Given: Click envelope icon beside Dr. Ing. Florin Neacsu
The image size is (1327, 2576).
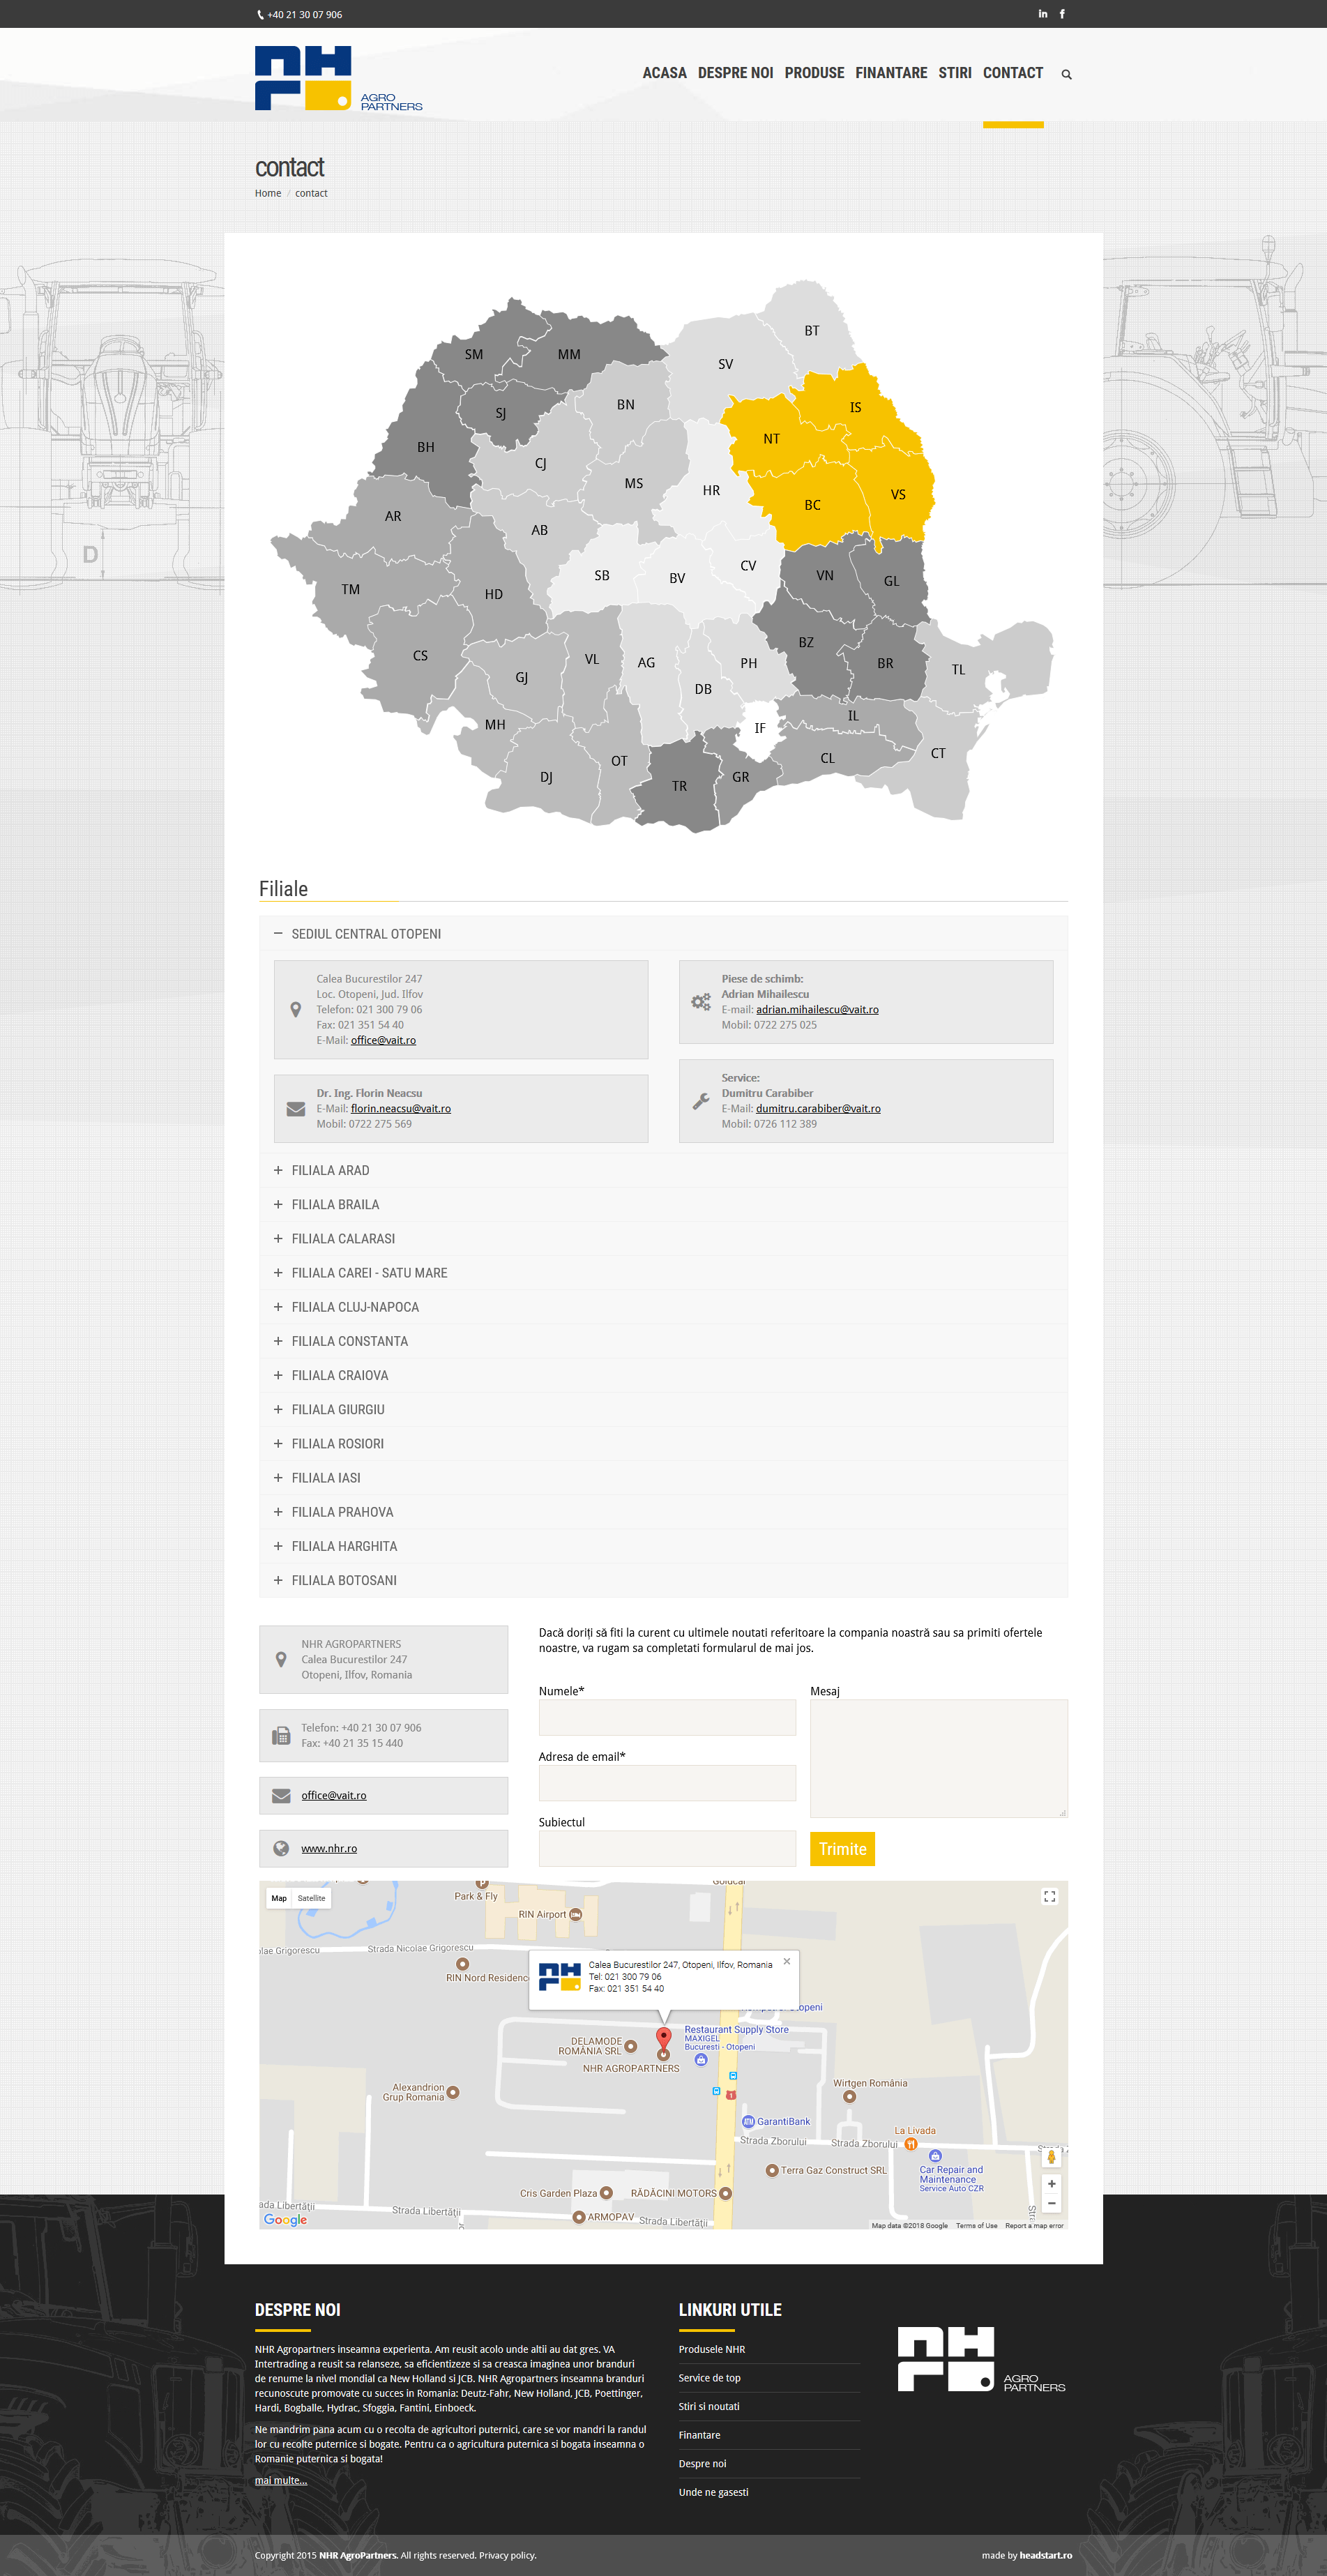Looking at the screenshot, I should tap(295, 1109).
